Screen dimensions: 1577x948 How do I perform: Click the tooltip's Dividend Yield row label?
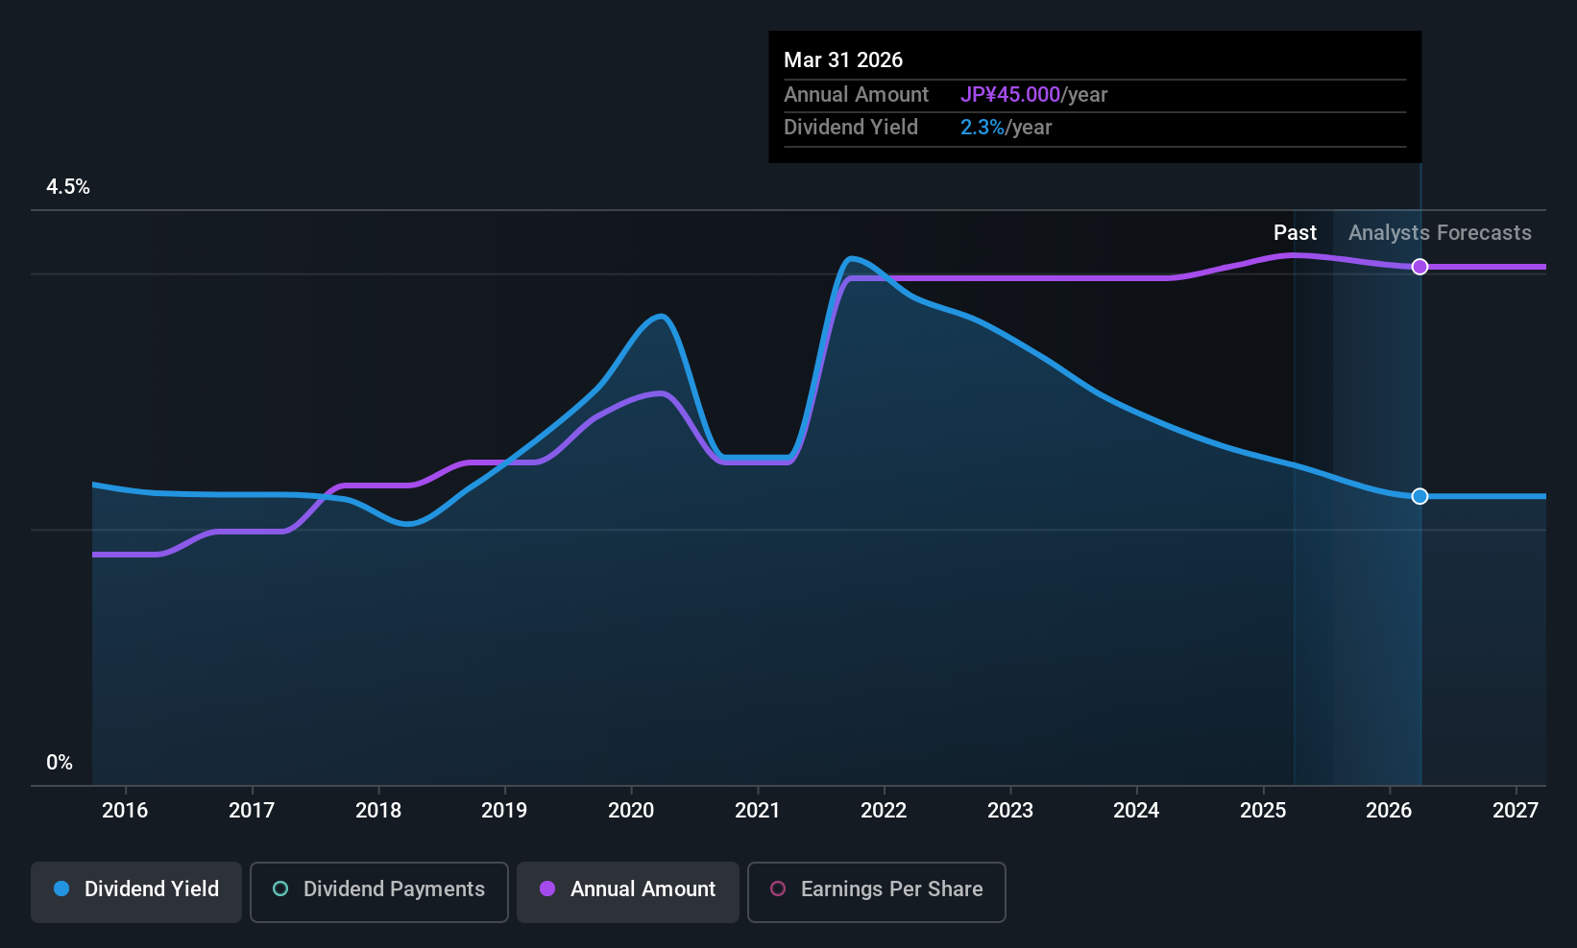(x=851, y=128)
